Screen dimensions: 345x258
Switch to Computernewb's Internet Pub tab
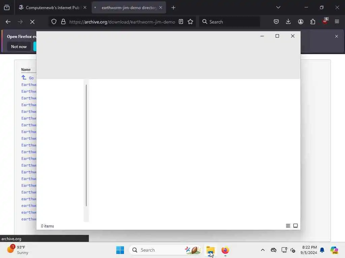coord(53,8)
